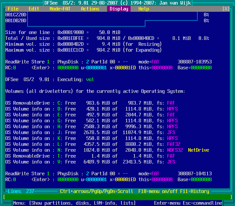235x206 pixels.
Task: Click the green command entry line
Action: (117, 197)
